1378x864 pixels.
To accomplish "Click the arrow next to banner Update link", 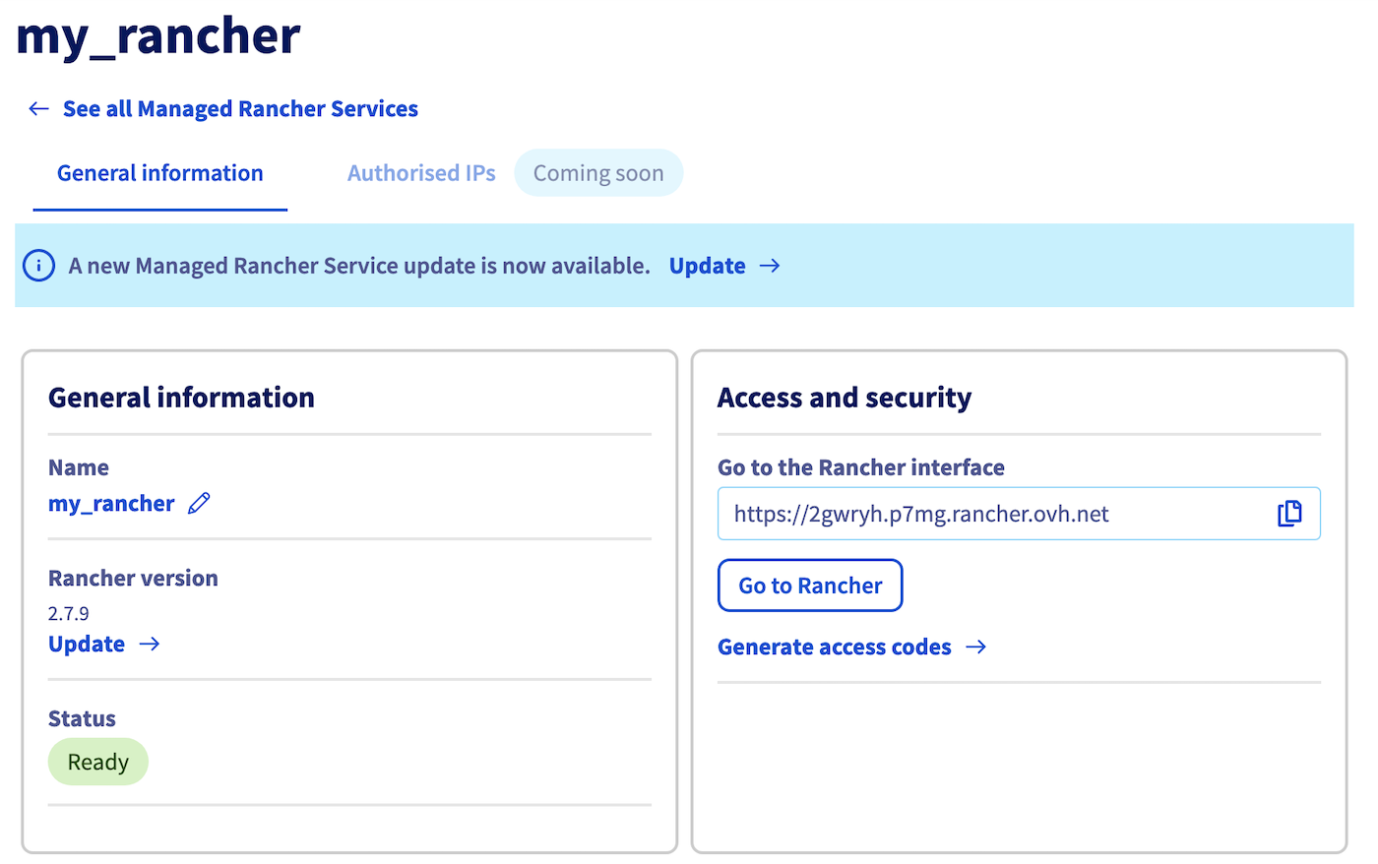I will [x=772, y=265].
